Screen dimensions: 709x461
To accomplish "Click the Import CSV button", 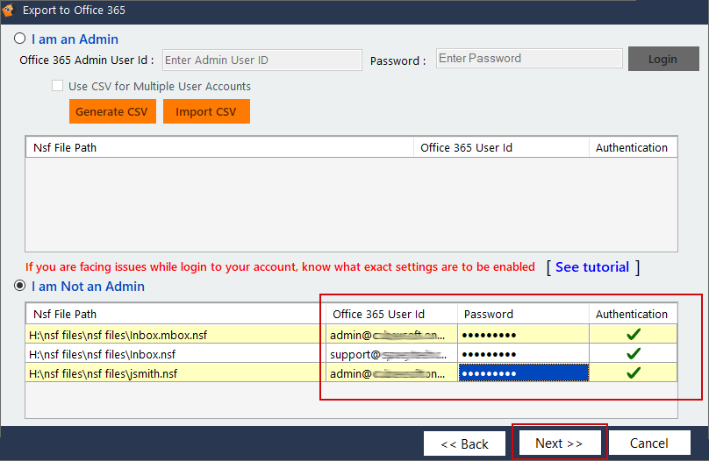I will click(206, 111).
